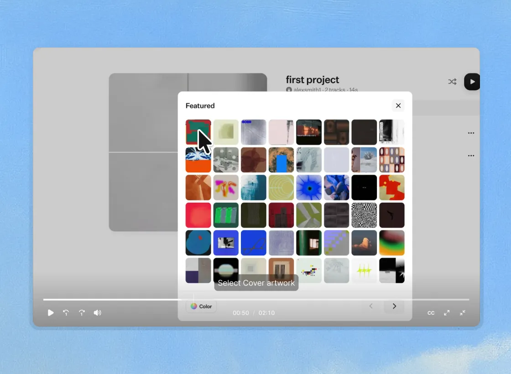Toggle closed captions with the CC button
Viewport: 511px width, 374px height.
[431, 313]
